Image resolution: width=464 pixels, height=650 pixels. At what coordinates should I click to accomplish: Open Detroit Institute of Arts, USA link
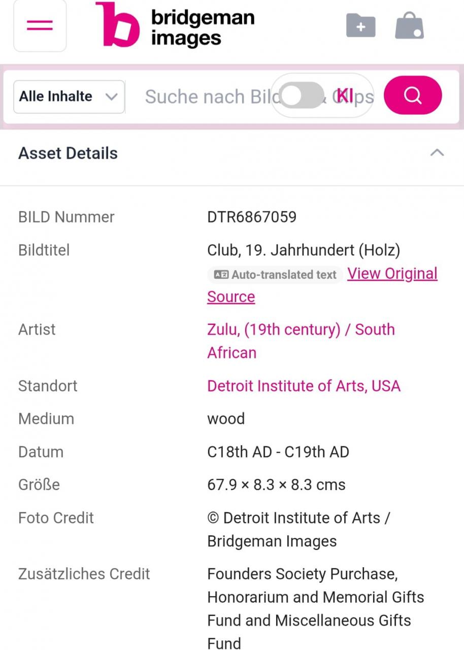304,386
